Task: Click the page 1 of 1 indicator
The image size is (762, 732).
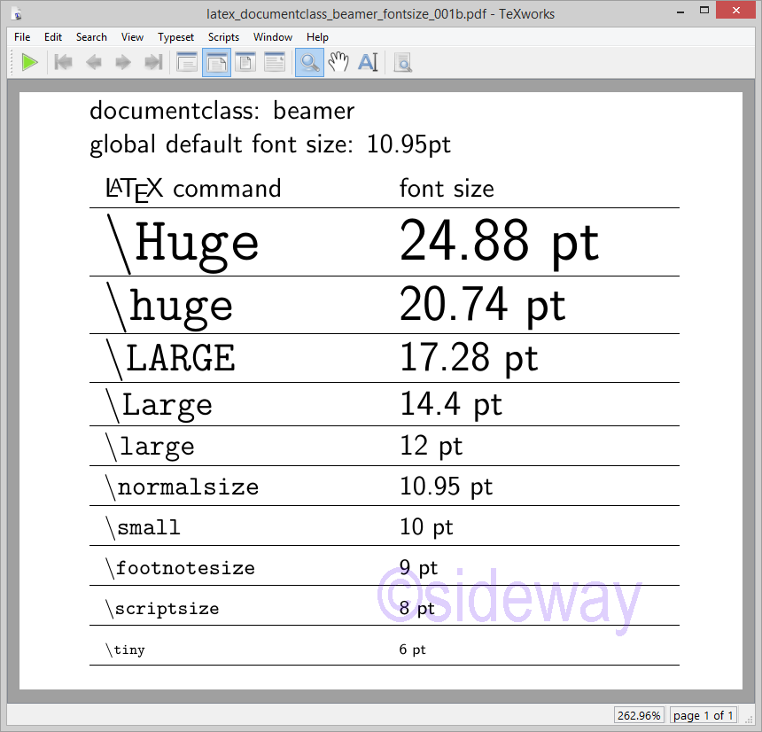Action: pos(703,715)
